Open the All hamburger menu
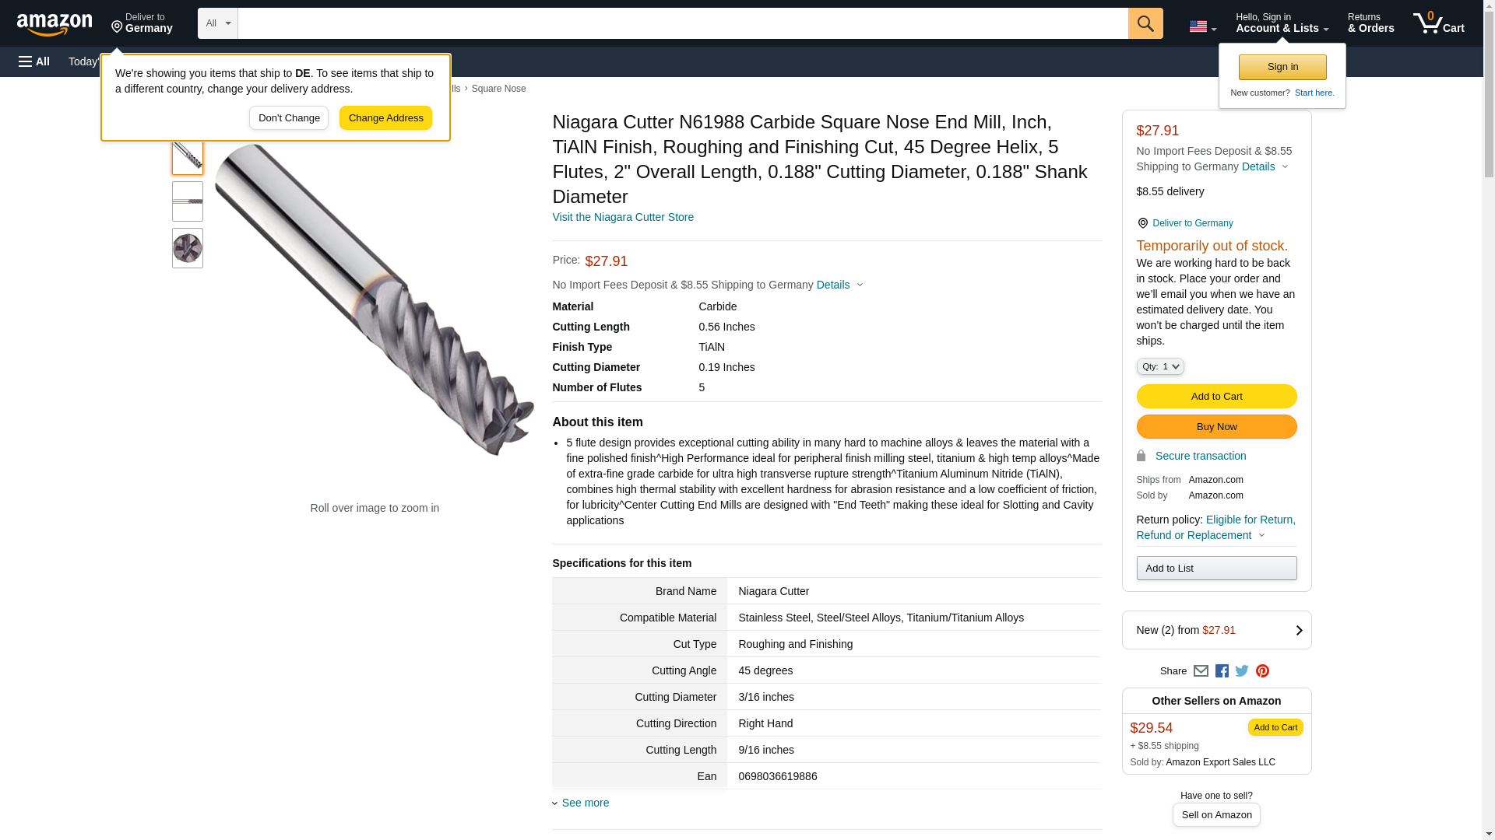This screenshot has width=1495, height=840. coord(34,61)
